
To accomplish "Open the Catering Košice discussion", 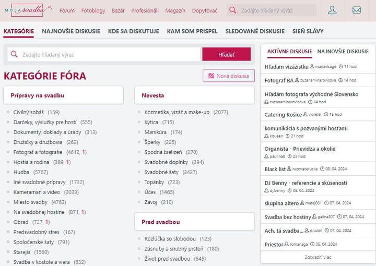I will (x=283, y=114).
